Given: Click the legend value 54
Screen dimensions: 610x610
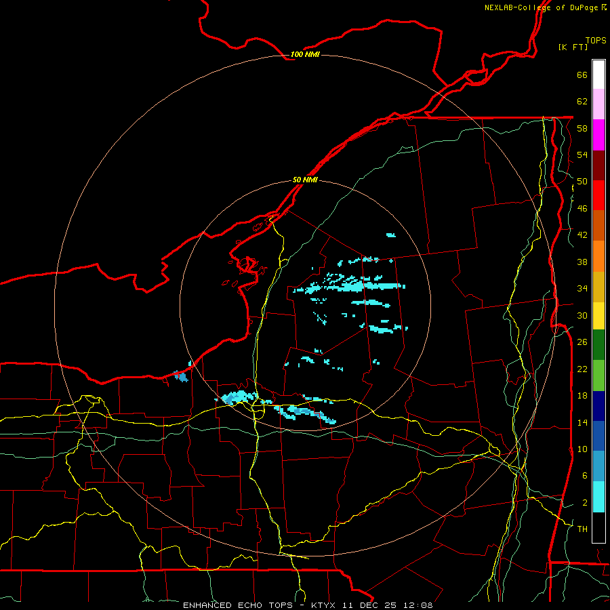Looking at the screenshot, I should tap(582, 155).
